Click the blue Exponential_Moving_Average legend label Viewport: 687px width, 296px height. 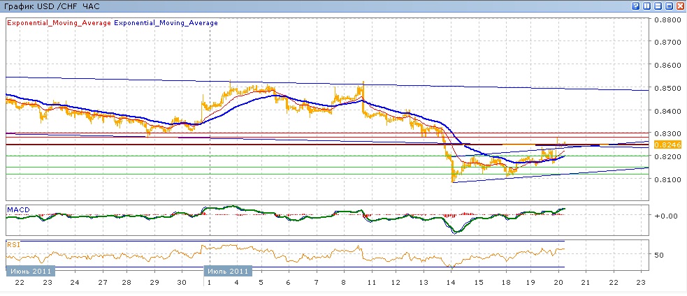[166, 23]
